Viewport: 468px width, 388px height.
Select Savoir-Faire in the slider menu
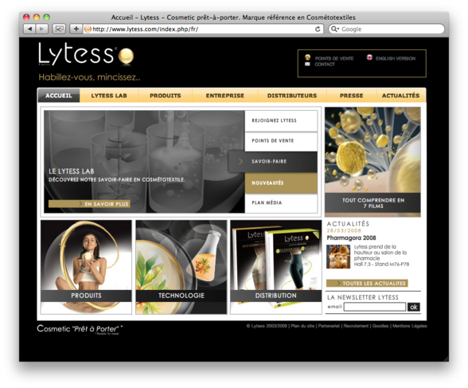273,162
